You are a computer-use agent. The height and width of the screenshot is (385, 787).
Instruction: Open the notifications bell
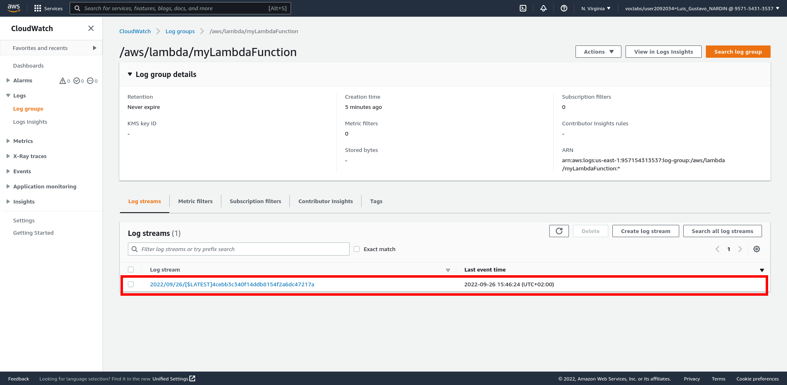(x=544, y=8)
